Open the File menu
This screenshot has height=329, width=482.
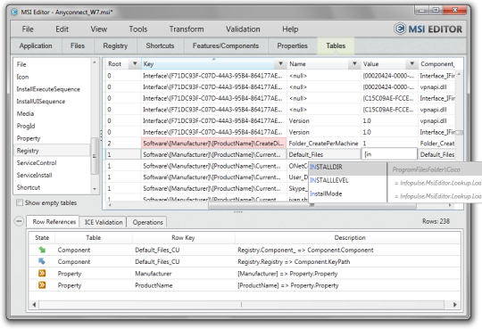pyautogui.click(x=28, y=29)
